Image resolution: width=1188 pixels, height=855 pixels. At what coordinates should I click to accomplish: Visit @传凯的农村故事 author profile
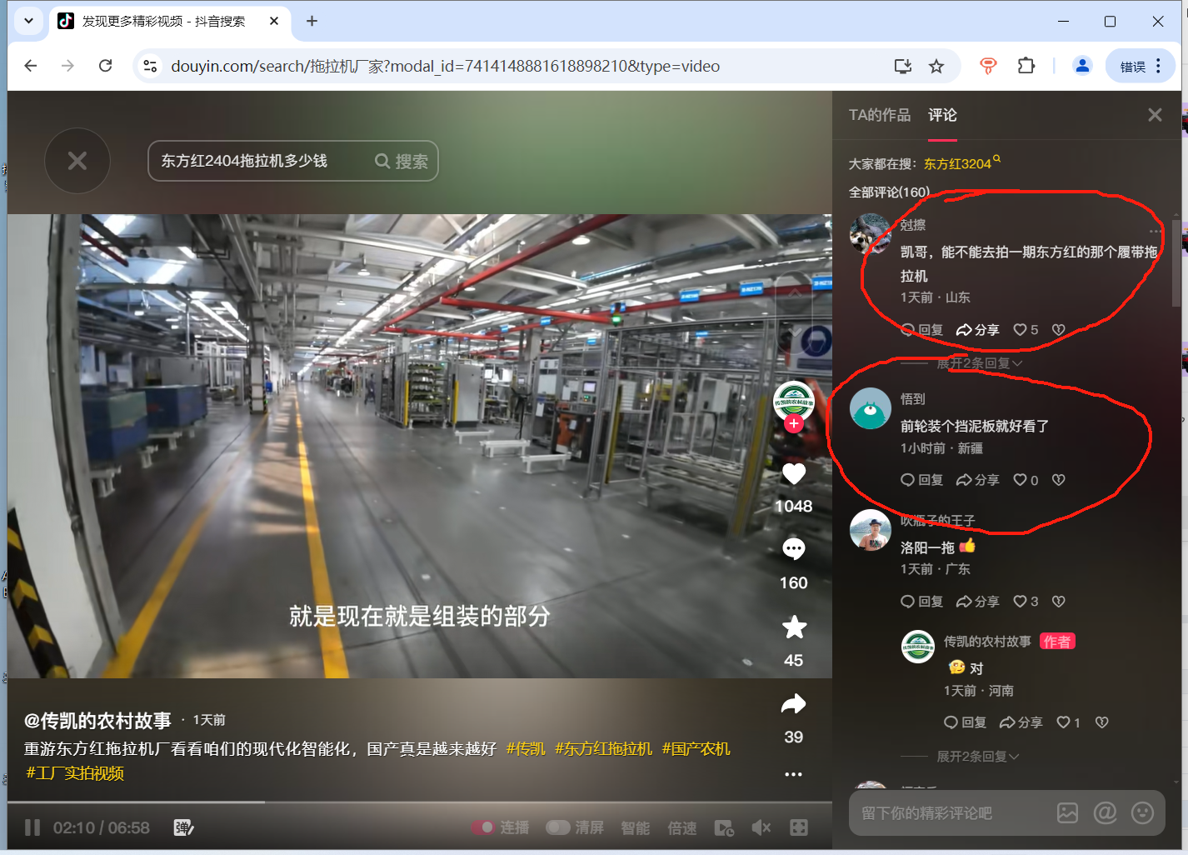point(97,720)
